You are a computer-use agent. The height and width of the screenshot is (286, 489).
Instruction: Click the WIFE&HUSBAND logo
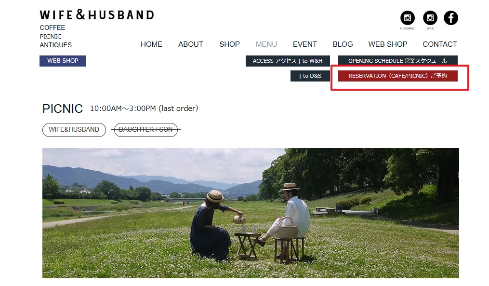97,14
